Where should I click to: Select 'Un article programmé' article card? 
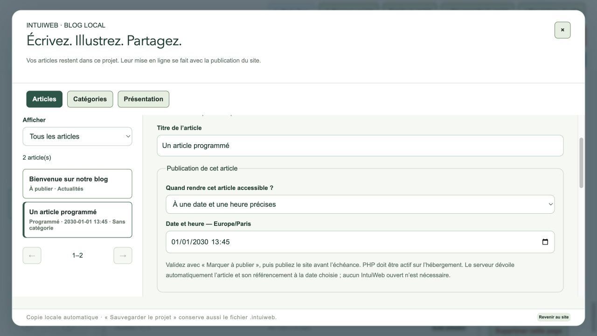click(77, 220)
